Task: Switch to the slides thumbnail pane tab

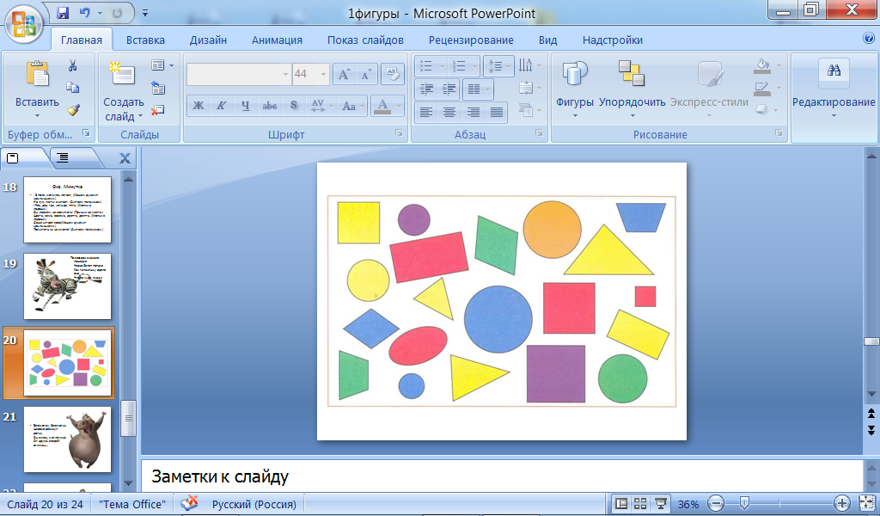Action: tap(14, 157)
